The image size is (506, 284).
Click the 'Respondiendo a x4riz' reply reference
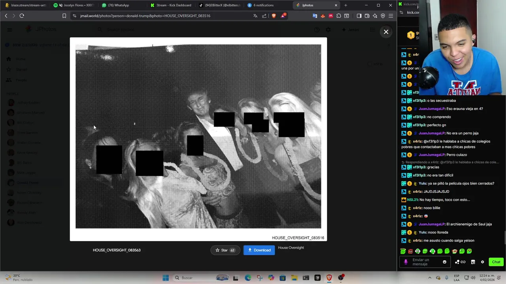[451, 162]
